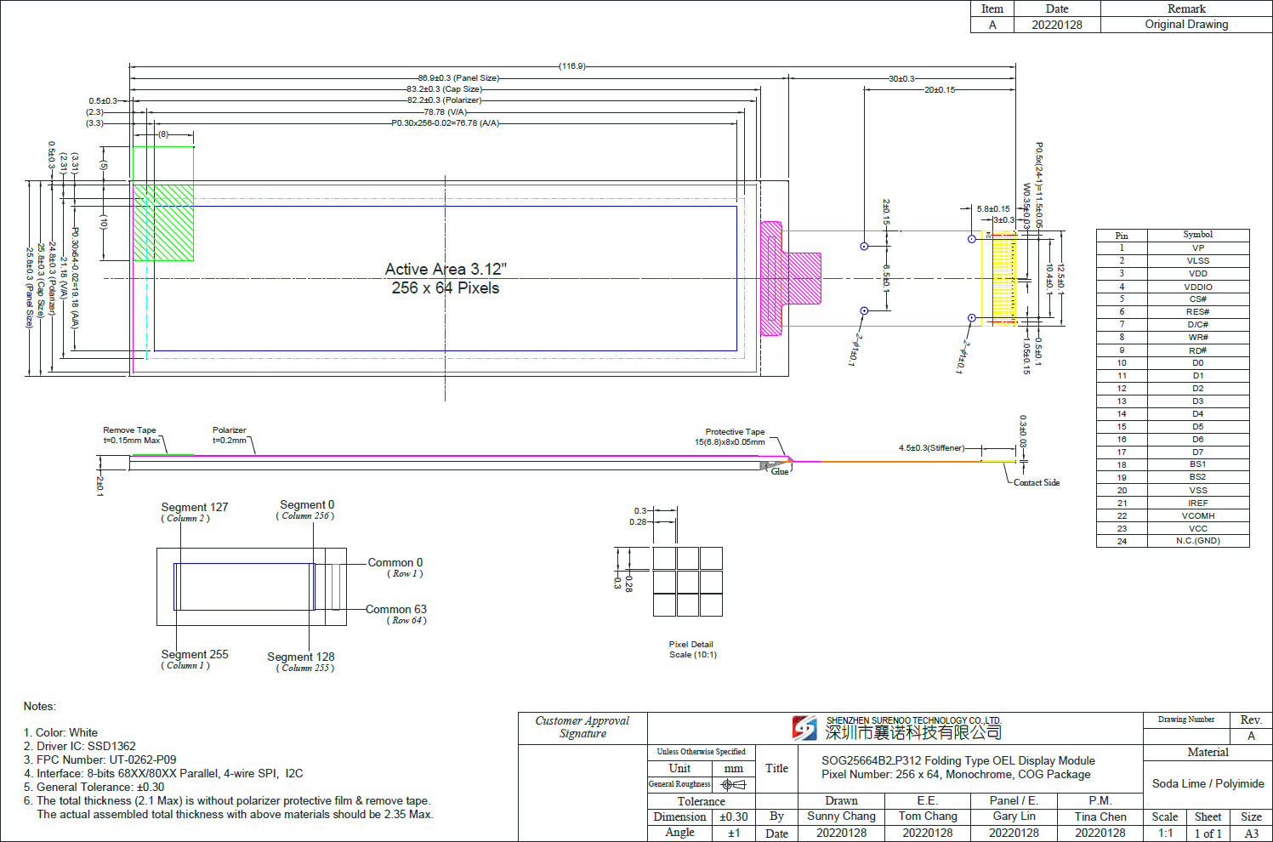Click the "Original Drawing" remark cell

tap(1185, 25)
